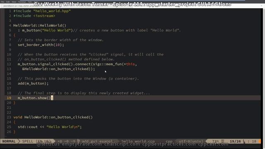Screen dimensions: 265x149
Task: Click std::cout << "Hello World\n"; line
Action: (50, 127)
